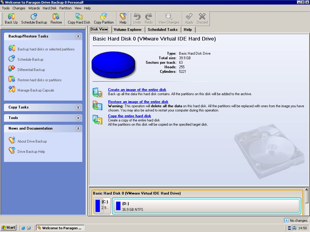
Task: Click the disk map scrollbar up arrow
Action: [307, 189]
